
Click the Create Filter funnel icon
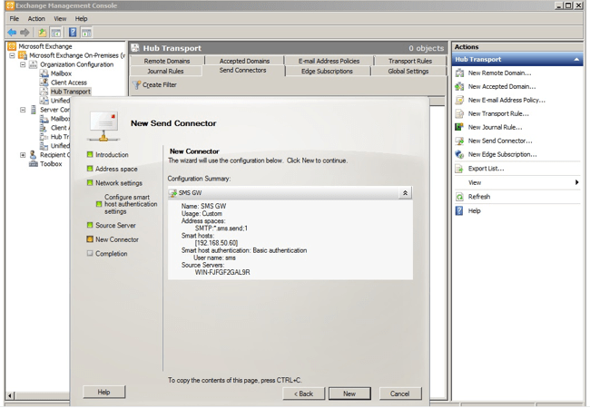coord(137,85)
